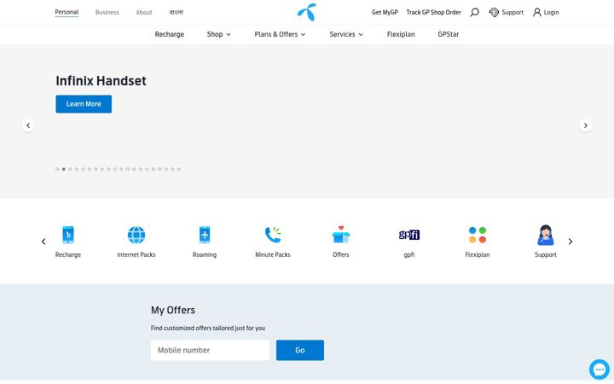
Task: Select the last banner slide dot
Action: 179,169
